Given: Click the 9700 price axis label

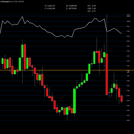Looking at the screenshot, I should (x=128, y=31).
